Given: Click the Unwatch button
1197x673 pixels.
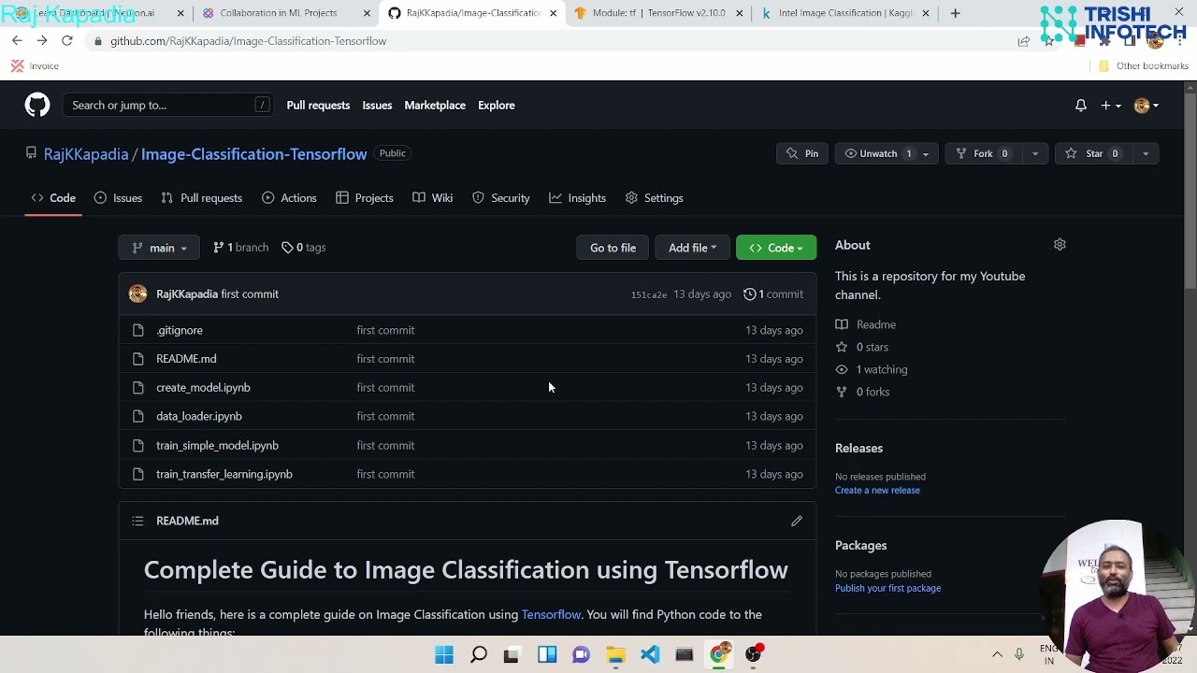Looking at the screenshot, I should 879,153.
